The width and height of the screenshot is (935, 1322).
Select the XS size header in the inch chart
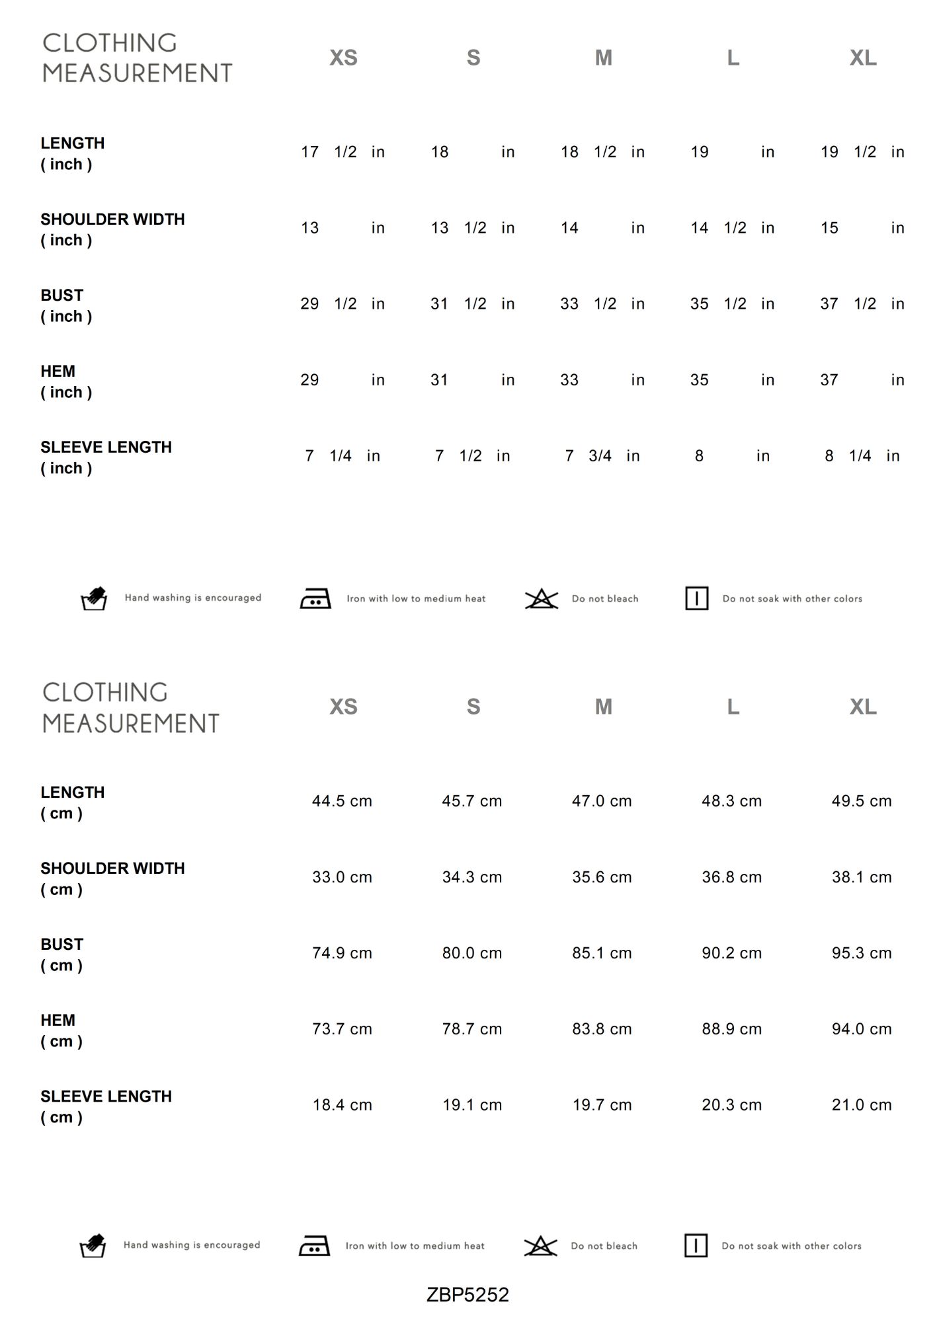[x=343, y=58]
